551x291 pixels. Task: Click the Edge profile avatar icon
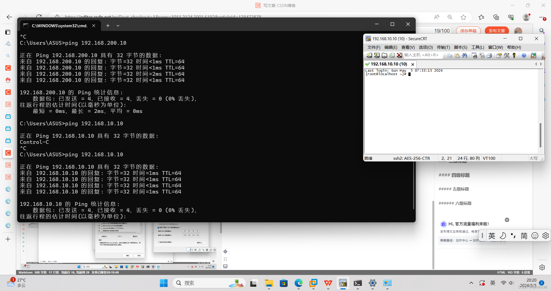pyautogui.click(x=526, y=17)
